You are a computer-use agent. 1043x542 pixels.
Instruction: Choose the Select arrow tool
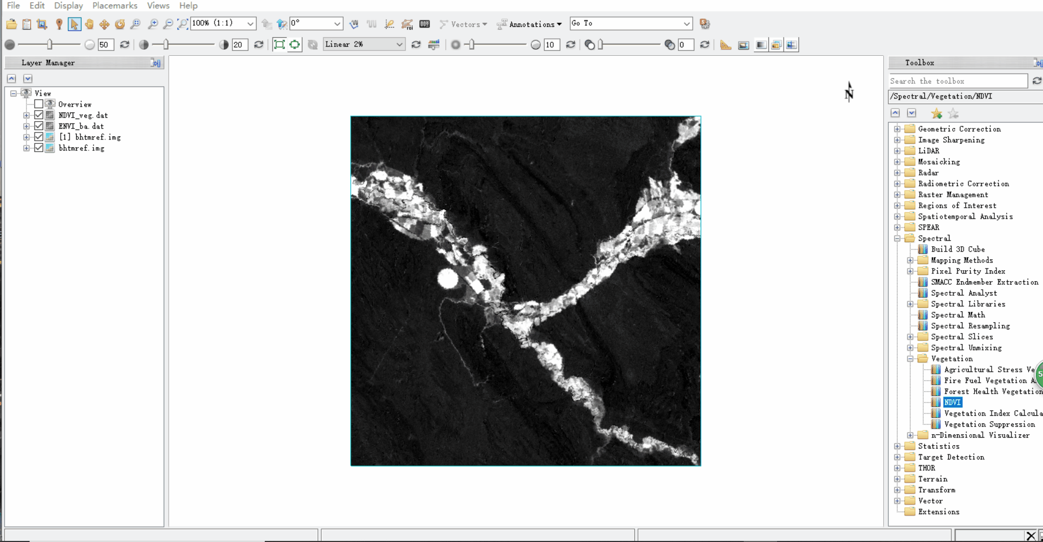coord(74,24)
